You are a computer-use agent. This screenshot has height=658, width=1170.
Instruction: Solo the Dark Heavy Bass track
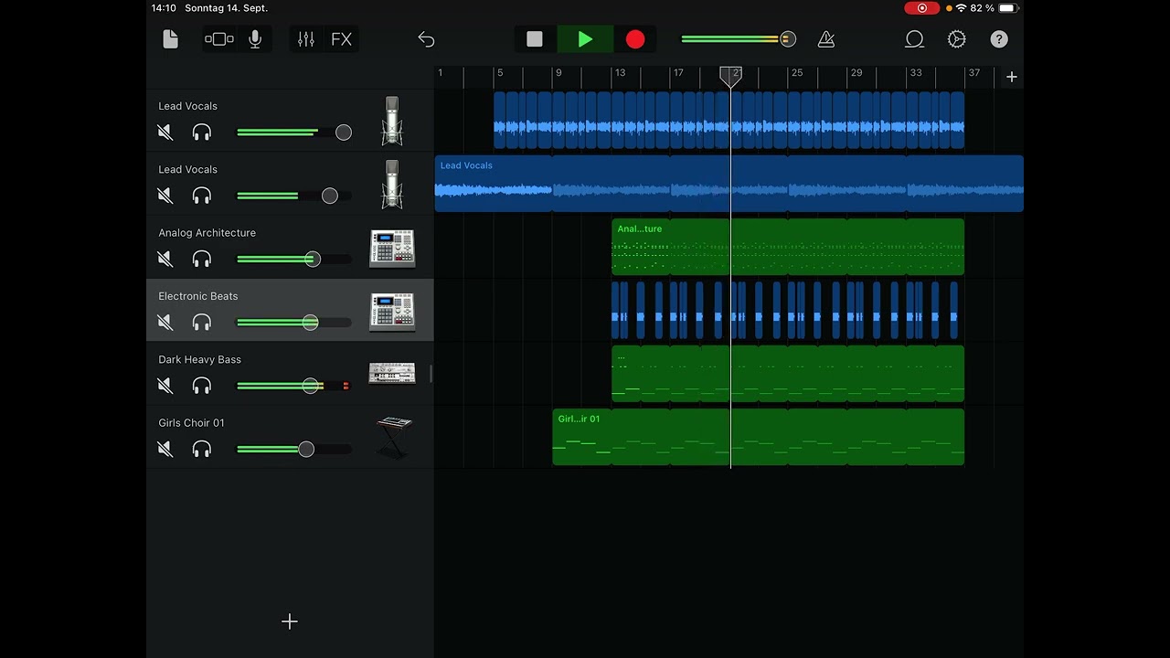202,386
